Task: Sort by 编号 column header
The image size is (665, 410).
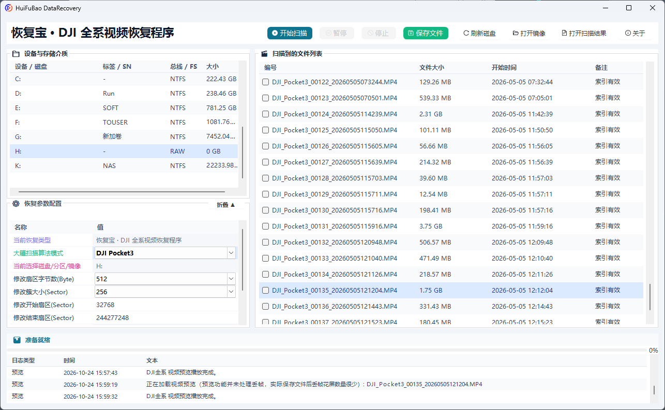Action: click(270, 67)
